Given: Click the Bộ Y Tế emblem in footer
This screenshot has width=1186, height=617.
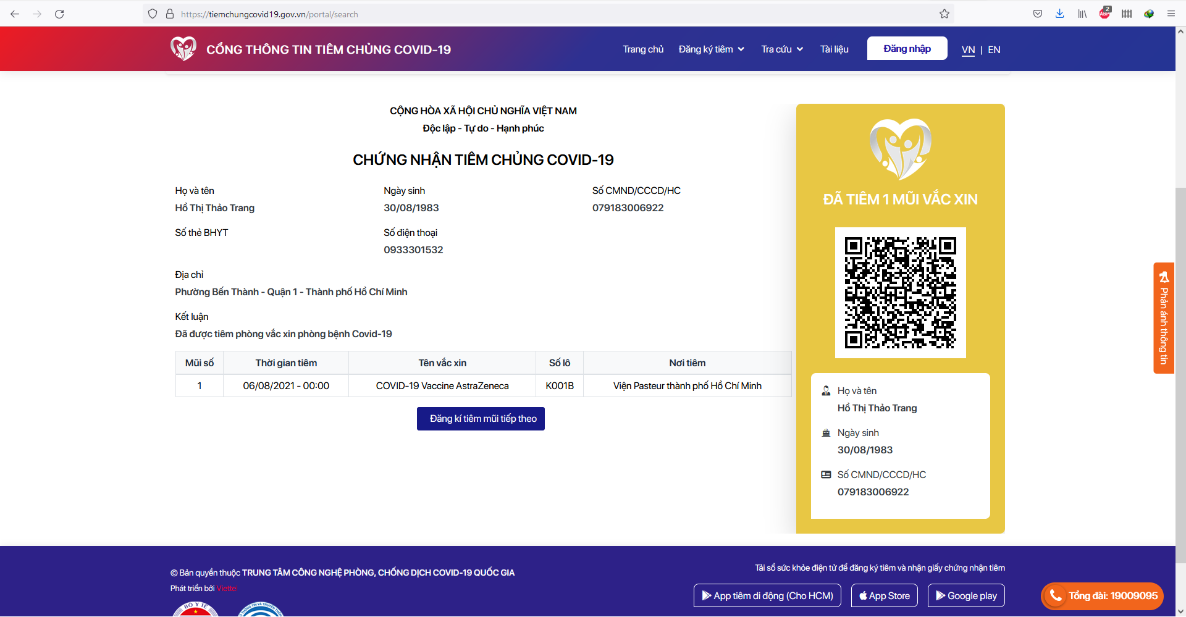Looking at the screenshot, I should pyautogui.click(x=195, y=609).
